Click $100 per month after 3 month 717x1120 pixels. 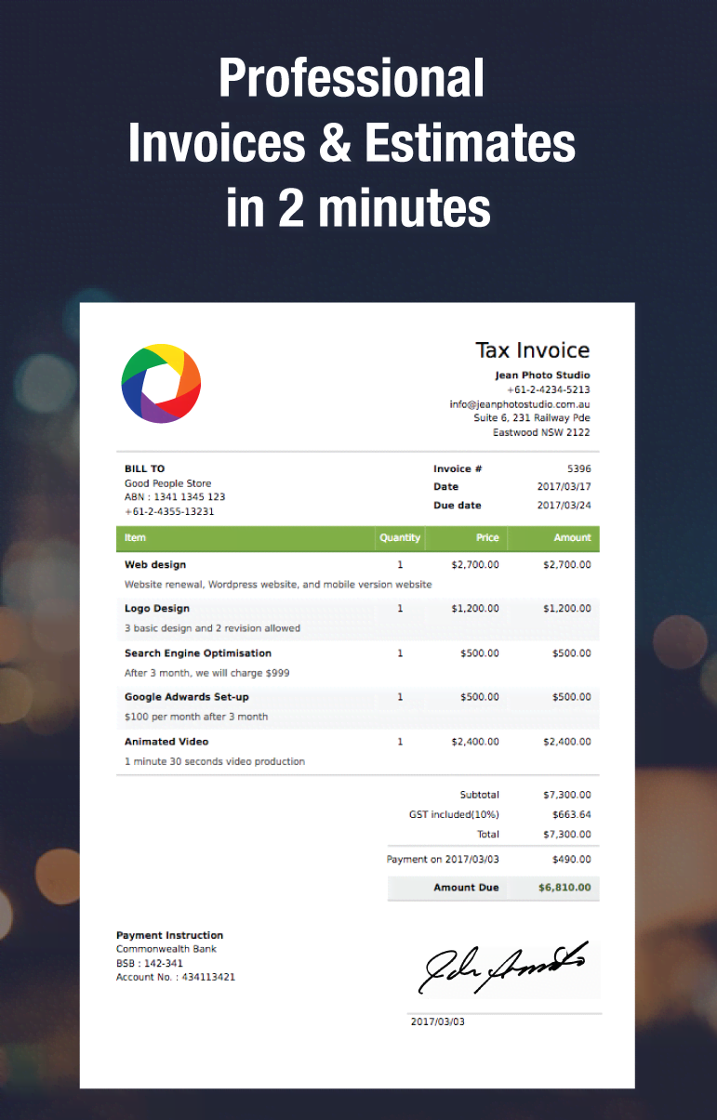pyautogui.click(x=196, y=717)
